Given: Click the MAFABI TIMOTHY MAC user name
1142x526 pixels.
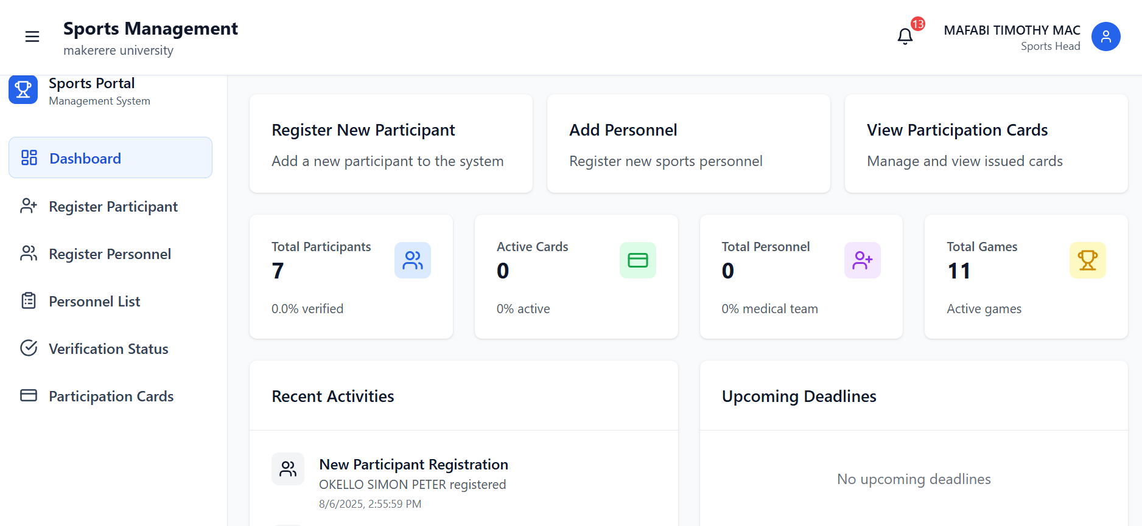Looking at the screenshot, I should [x=1012, y=30].
